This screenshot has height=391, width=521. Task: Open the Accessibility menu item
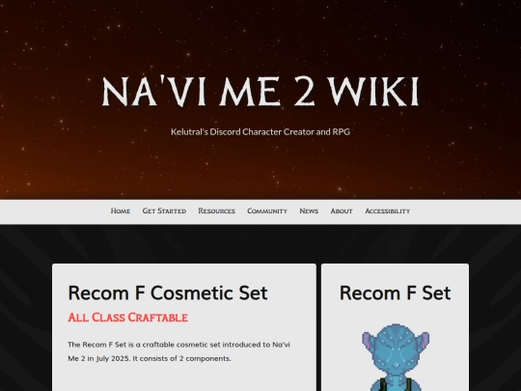point(388,210)
